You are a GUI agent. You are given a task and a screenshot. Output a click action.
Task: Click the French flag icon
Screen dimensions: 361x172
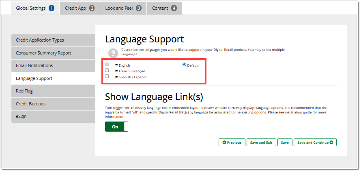(116, 71)
